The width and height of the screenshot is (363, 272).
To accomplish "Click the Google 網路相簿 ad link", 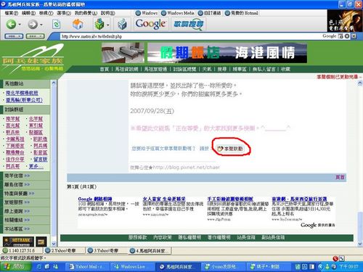I will point(95,199).
